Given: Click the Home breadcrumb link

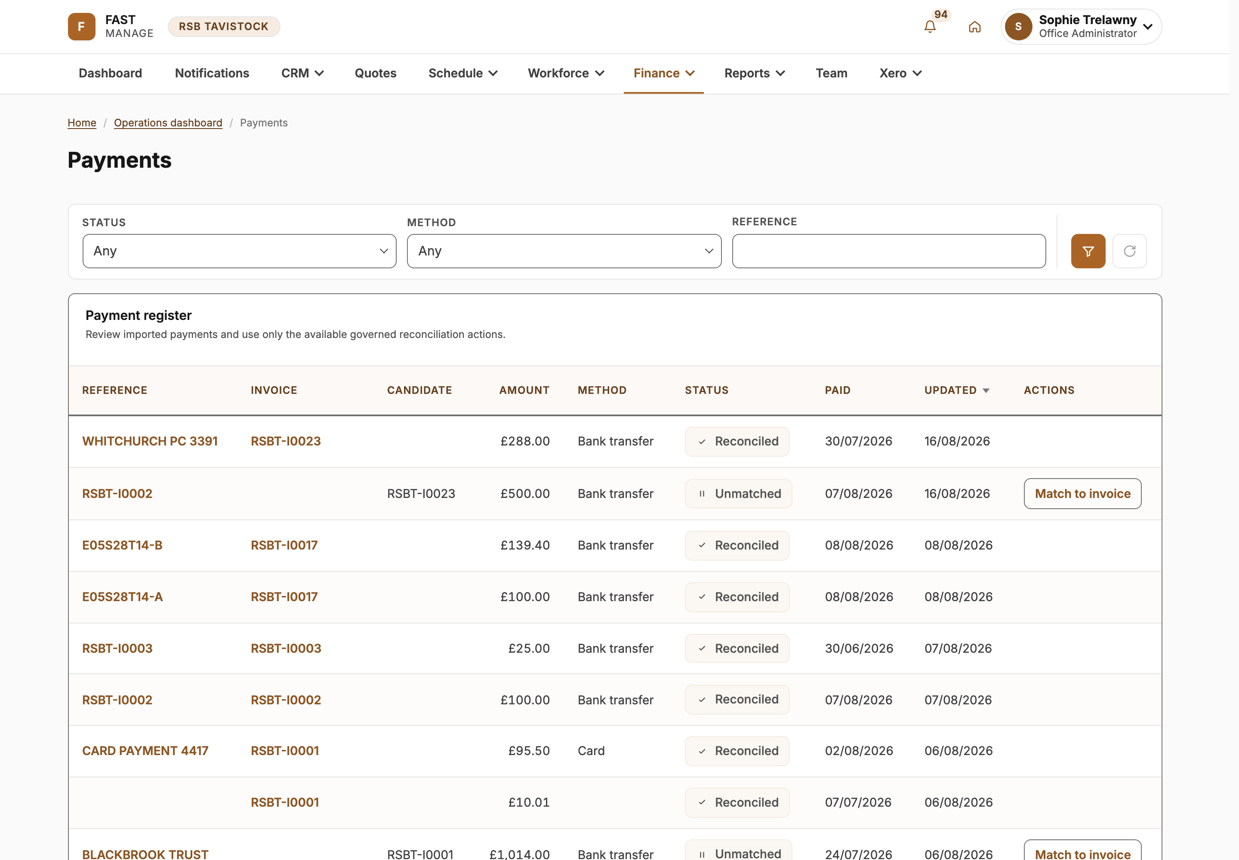Looking at the screenshot, I should coord(82,123).
